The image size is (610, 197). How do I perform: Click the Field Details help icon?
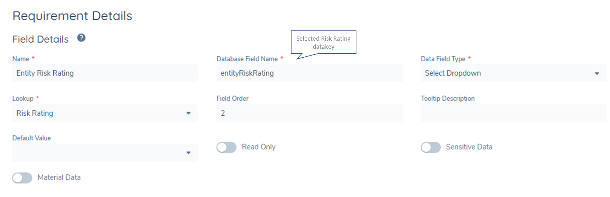click(x=82, y=38)
